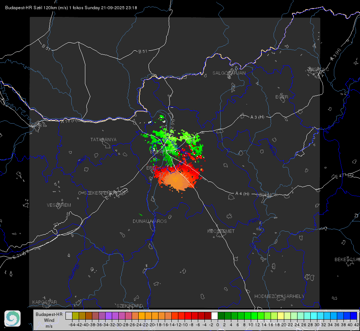The image size is (360, 331).
Task: Click the radar title text with date 21-09-2025
Action: pos(71,8)
